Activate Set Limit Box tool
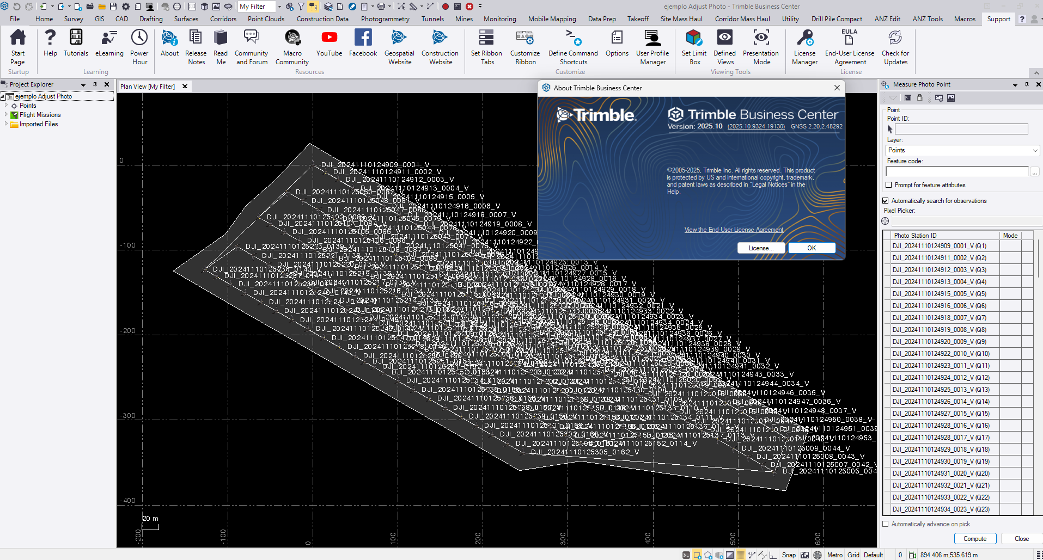1043x560 pixels. [x=694, y=47]
